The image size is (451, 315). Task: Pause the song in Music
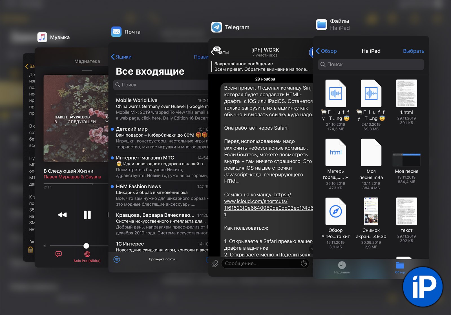(x=87, y=215)
